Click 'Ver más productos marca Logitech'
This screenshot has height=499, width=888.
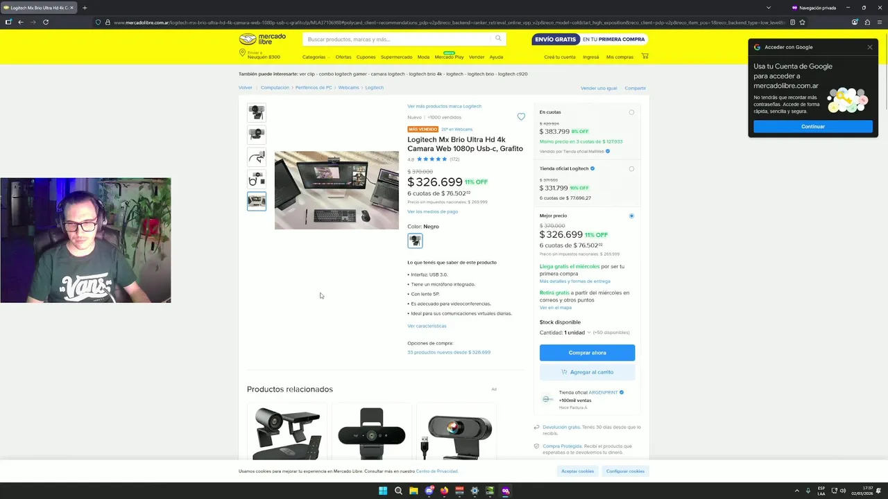click(444, 106)
